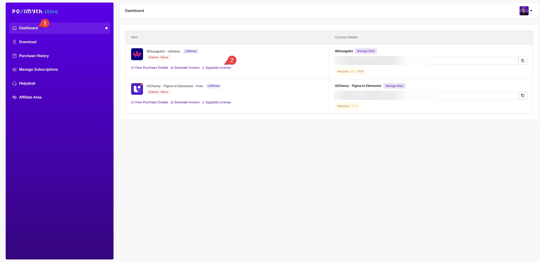The width and height of the screenshot is (540, 262).
Task: Navigate to the Affiliate Area
Action: pos(30,97)
